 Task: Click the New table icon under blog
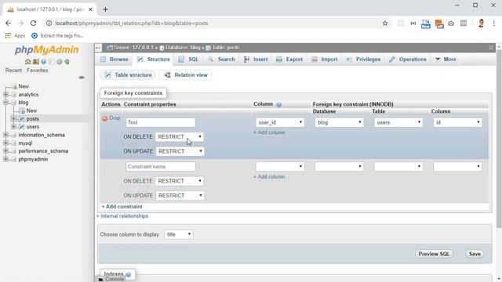point(22,110)
